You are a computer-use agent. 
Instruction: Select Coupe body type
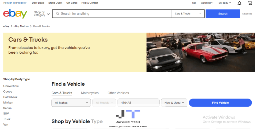click(x=8, y=92)
